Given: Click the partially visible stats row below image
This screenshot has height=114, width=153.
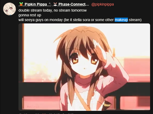Looking at the screenshot, I should tap(47, 113).
